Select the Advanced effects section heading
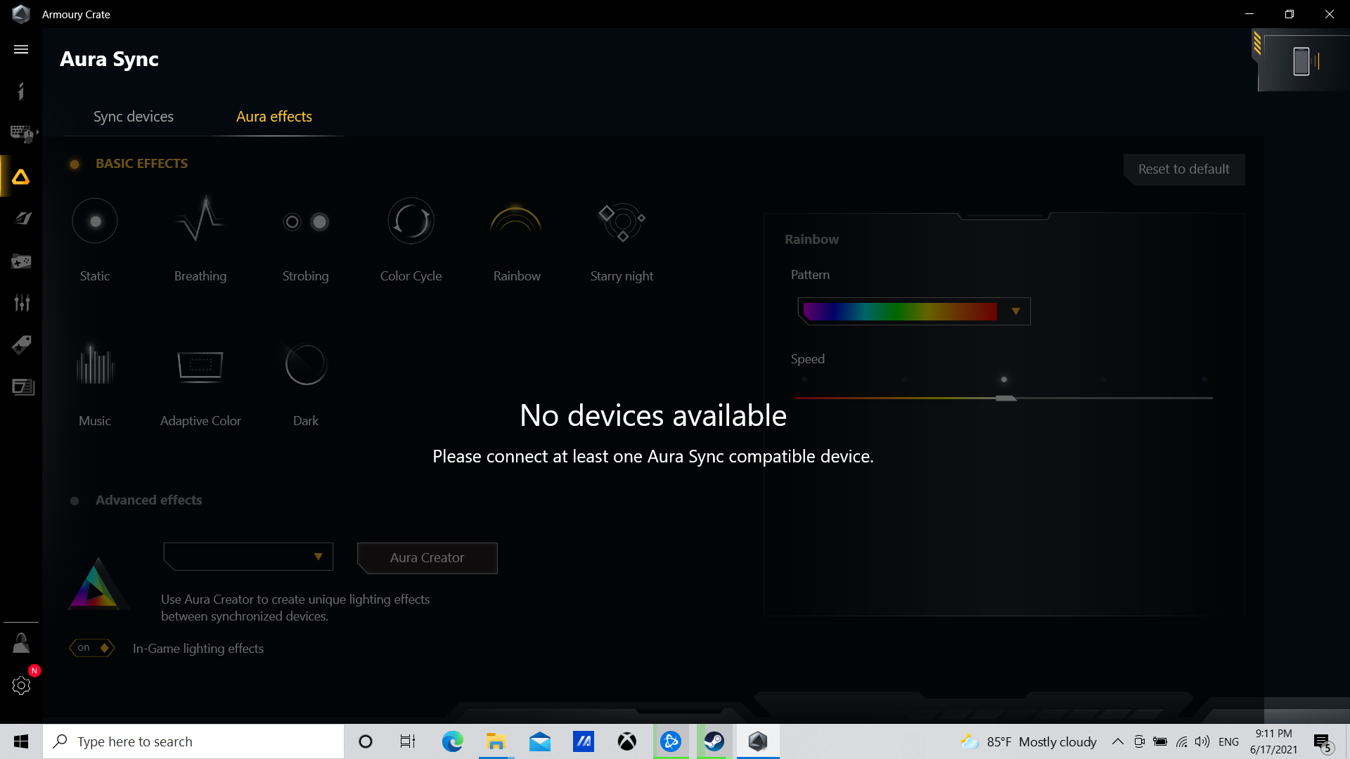1350x759 pixels. point(148,500)
